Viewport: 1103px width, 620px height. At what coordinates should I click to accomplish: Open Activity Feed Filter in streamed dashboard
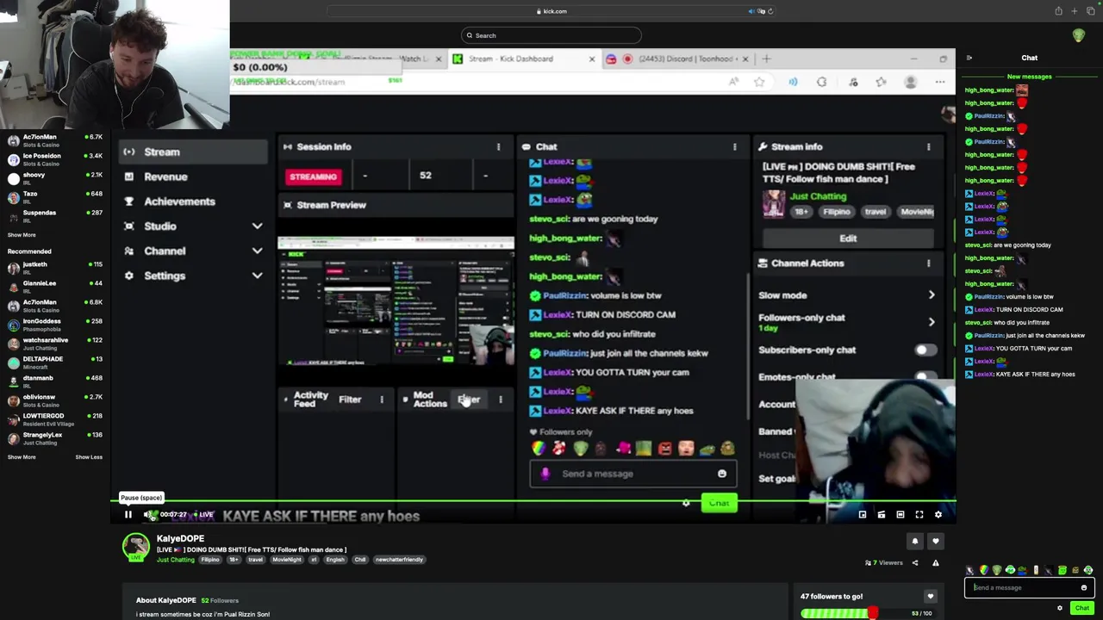[350, 400]
